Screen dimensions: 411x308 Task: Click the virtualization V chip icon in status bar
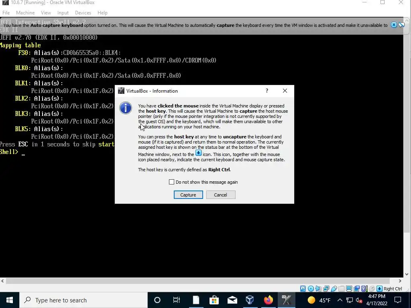pyautogui.click(x=364, y=289)
